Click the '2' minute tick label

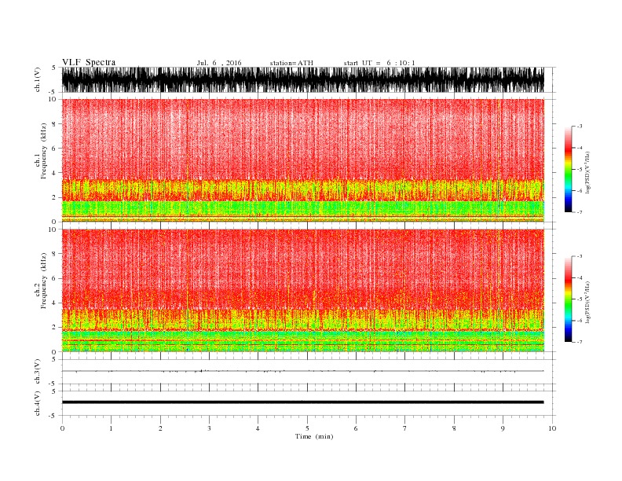pos(160,428)
